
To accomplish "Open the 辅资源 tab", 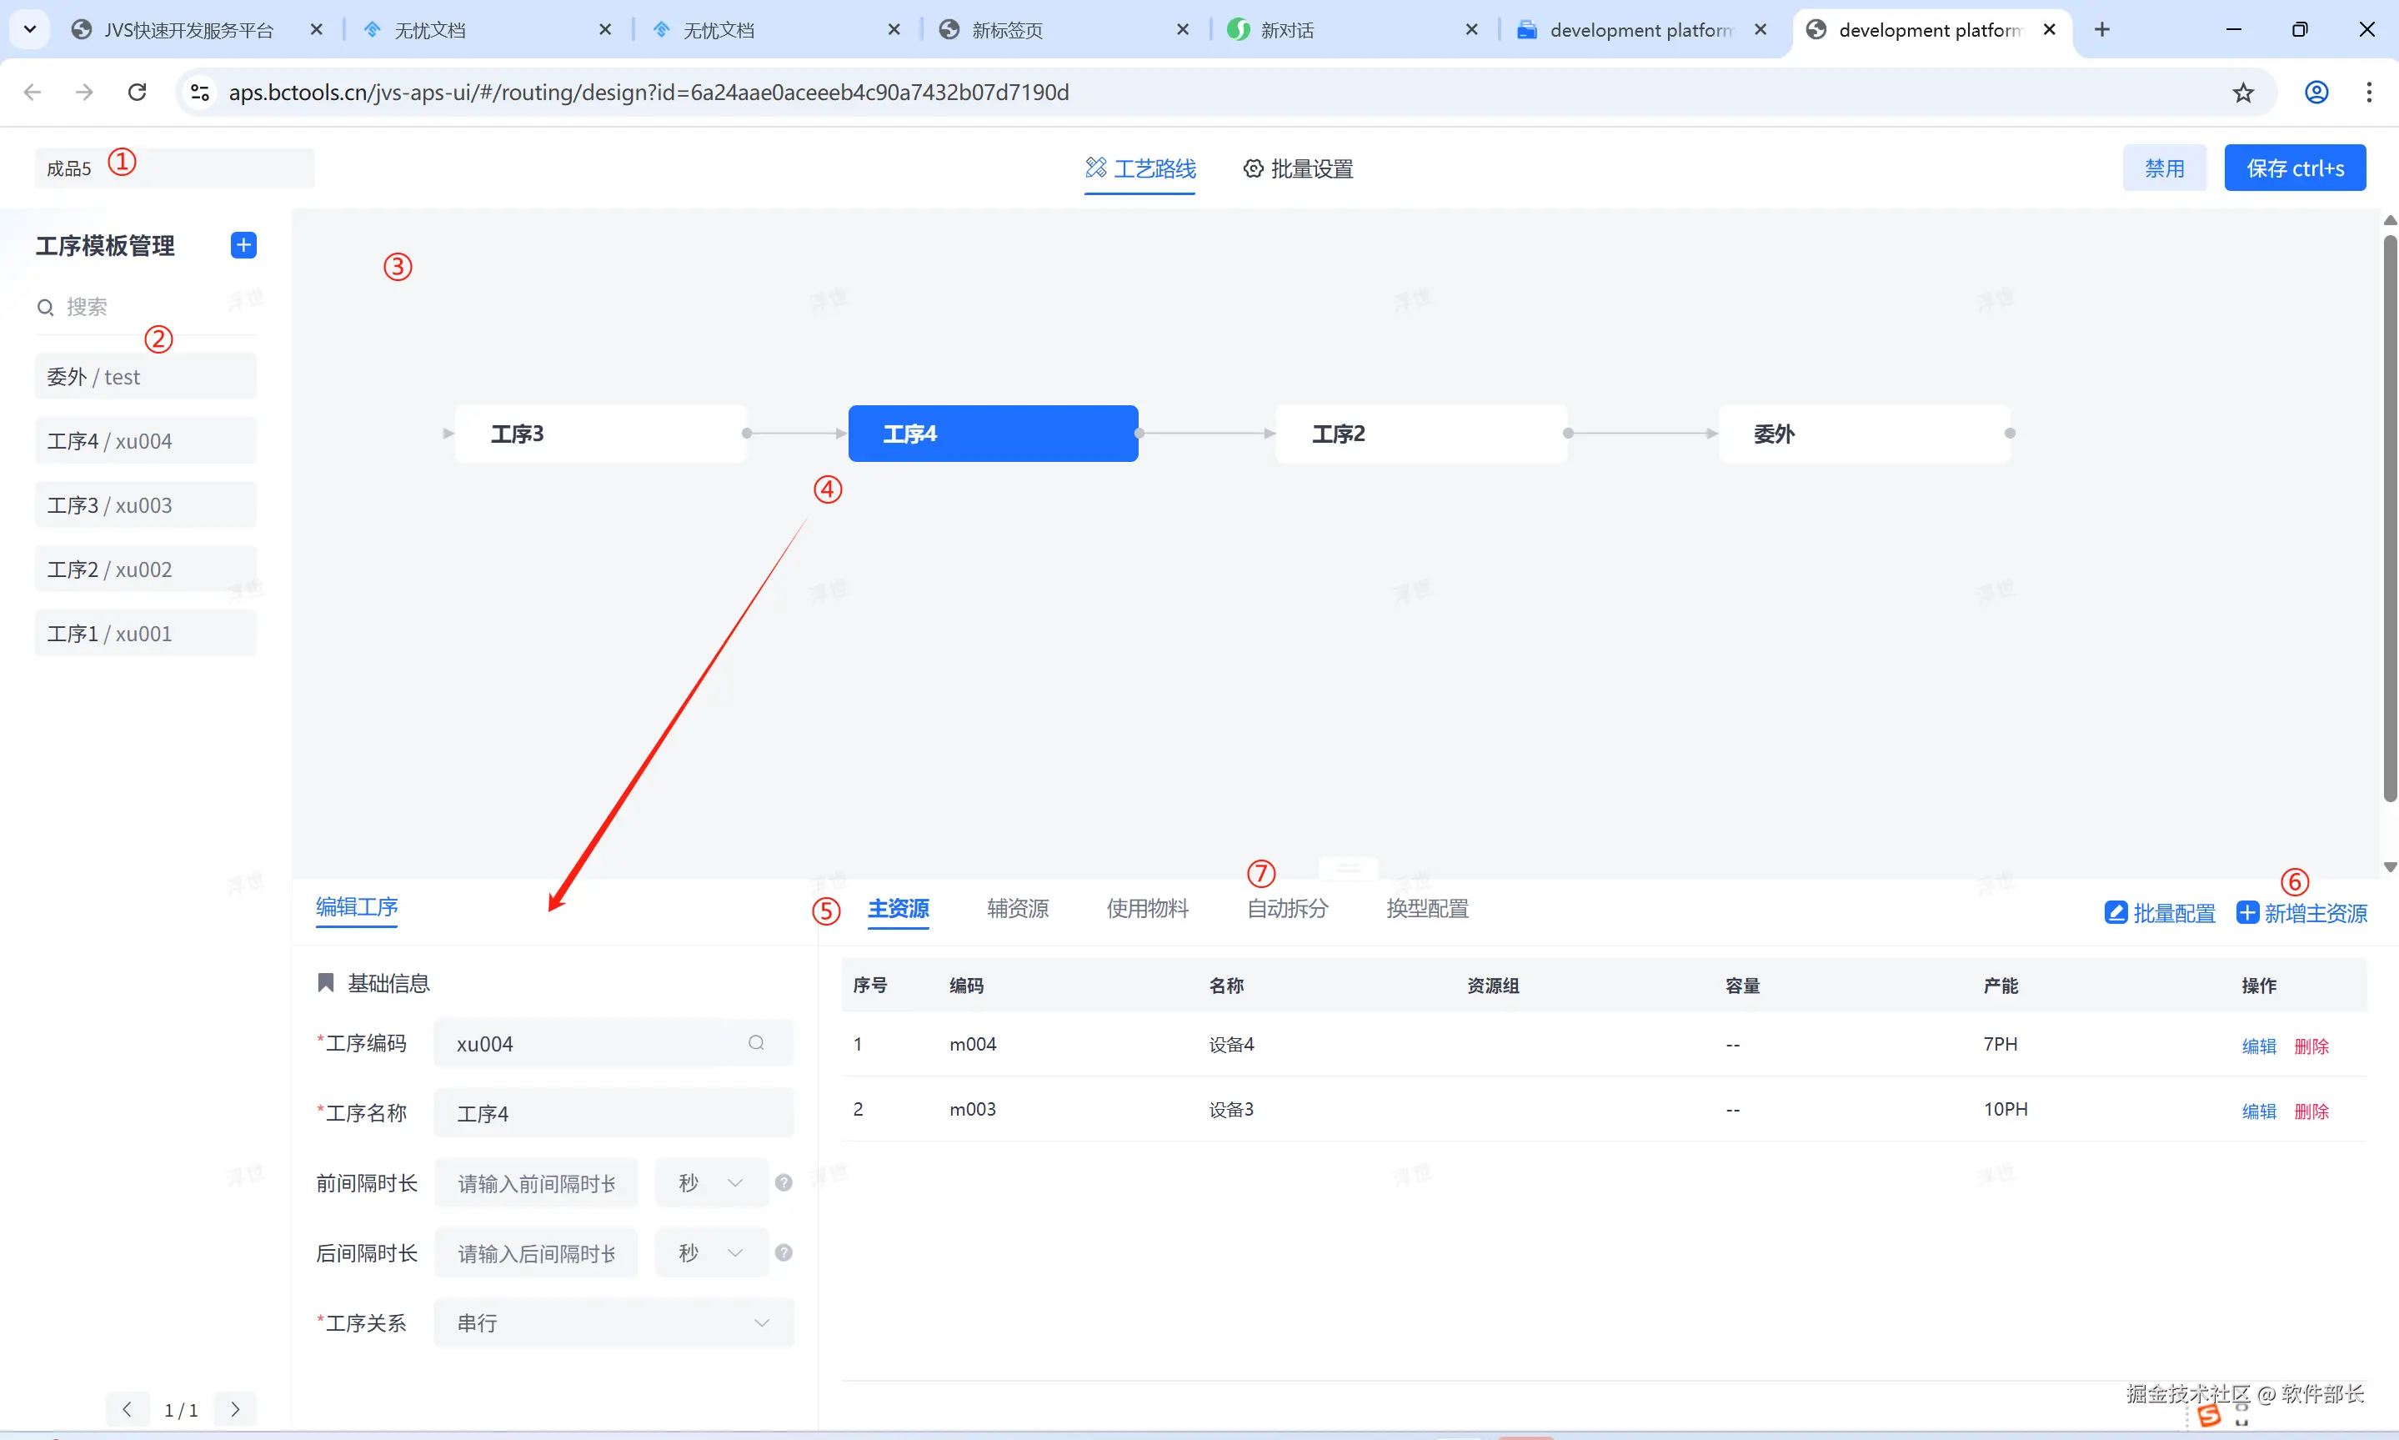I will (x=1018, y=908).
